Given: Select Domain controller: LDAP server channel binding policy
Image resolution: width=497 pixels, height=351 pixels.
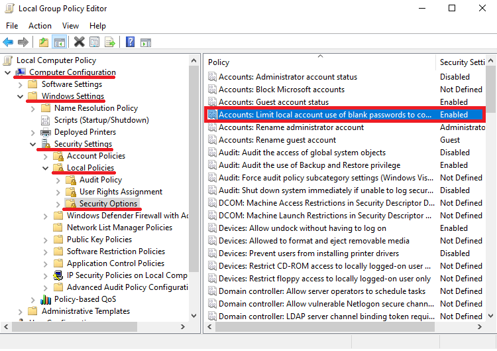Looking at the screenshot, I should 327,316.
